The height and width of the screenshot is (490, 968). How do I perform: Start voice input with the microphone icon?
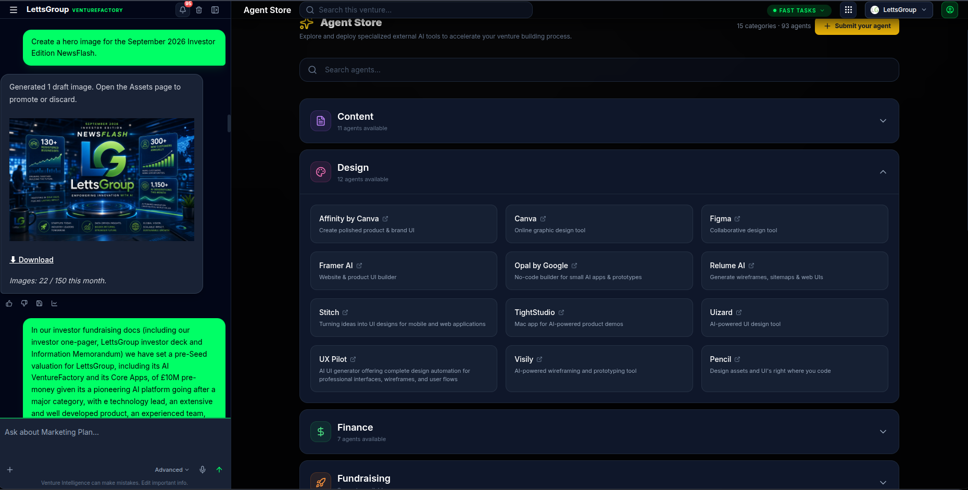(203, 470)
